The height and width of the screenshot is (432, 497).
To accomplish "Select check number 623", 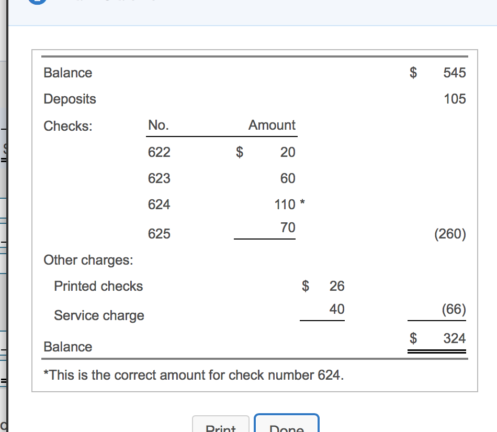I will (x=159, y=178).
